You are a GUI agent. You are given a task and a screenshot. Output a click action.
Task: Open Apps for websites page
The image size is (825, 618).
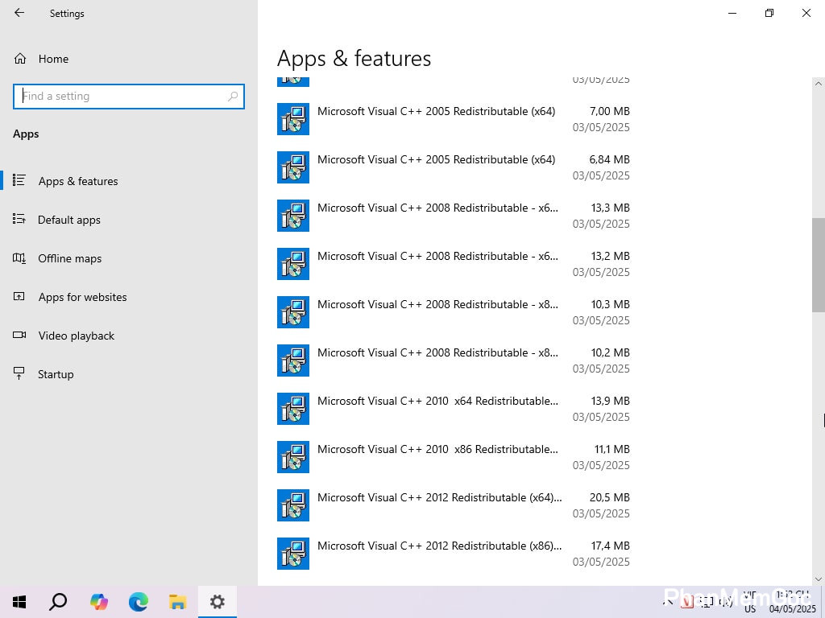82,297
